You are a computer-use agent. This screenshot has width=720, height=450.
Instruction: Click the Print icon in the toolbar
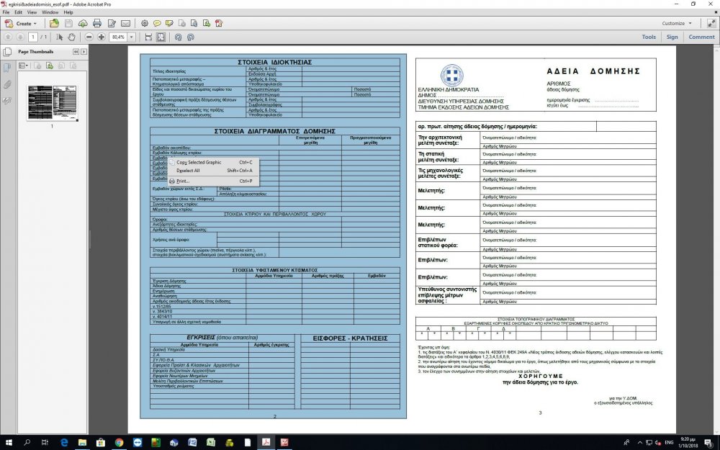tap(97, 23)
